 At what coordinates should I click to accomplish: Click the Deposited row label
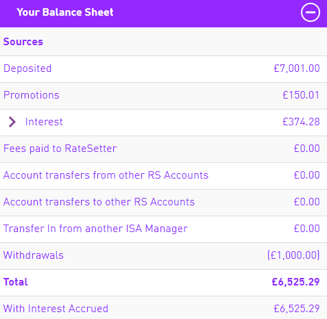[27, 68]
